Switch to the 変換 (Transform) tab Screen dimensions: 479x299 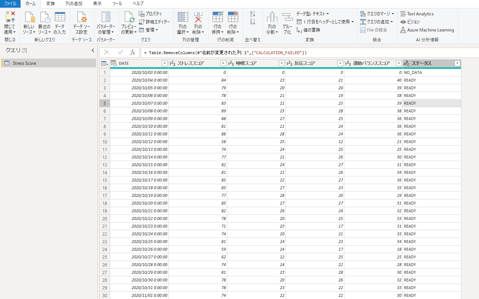coord(50,4)
